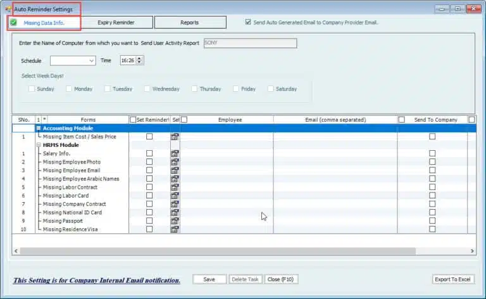Open employee selector for Missing Item Cost row
The image size is (486, 299).
tap(175, 136)
